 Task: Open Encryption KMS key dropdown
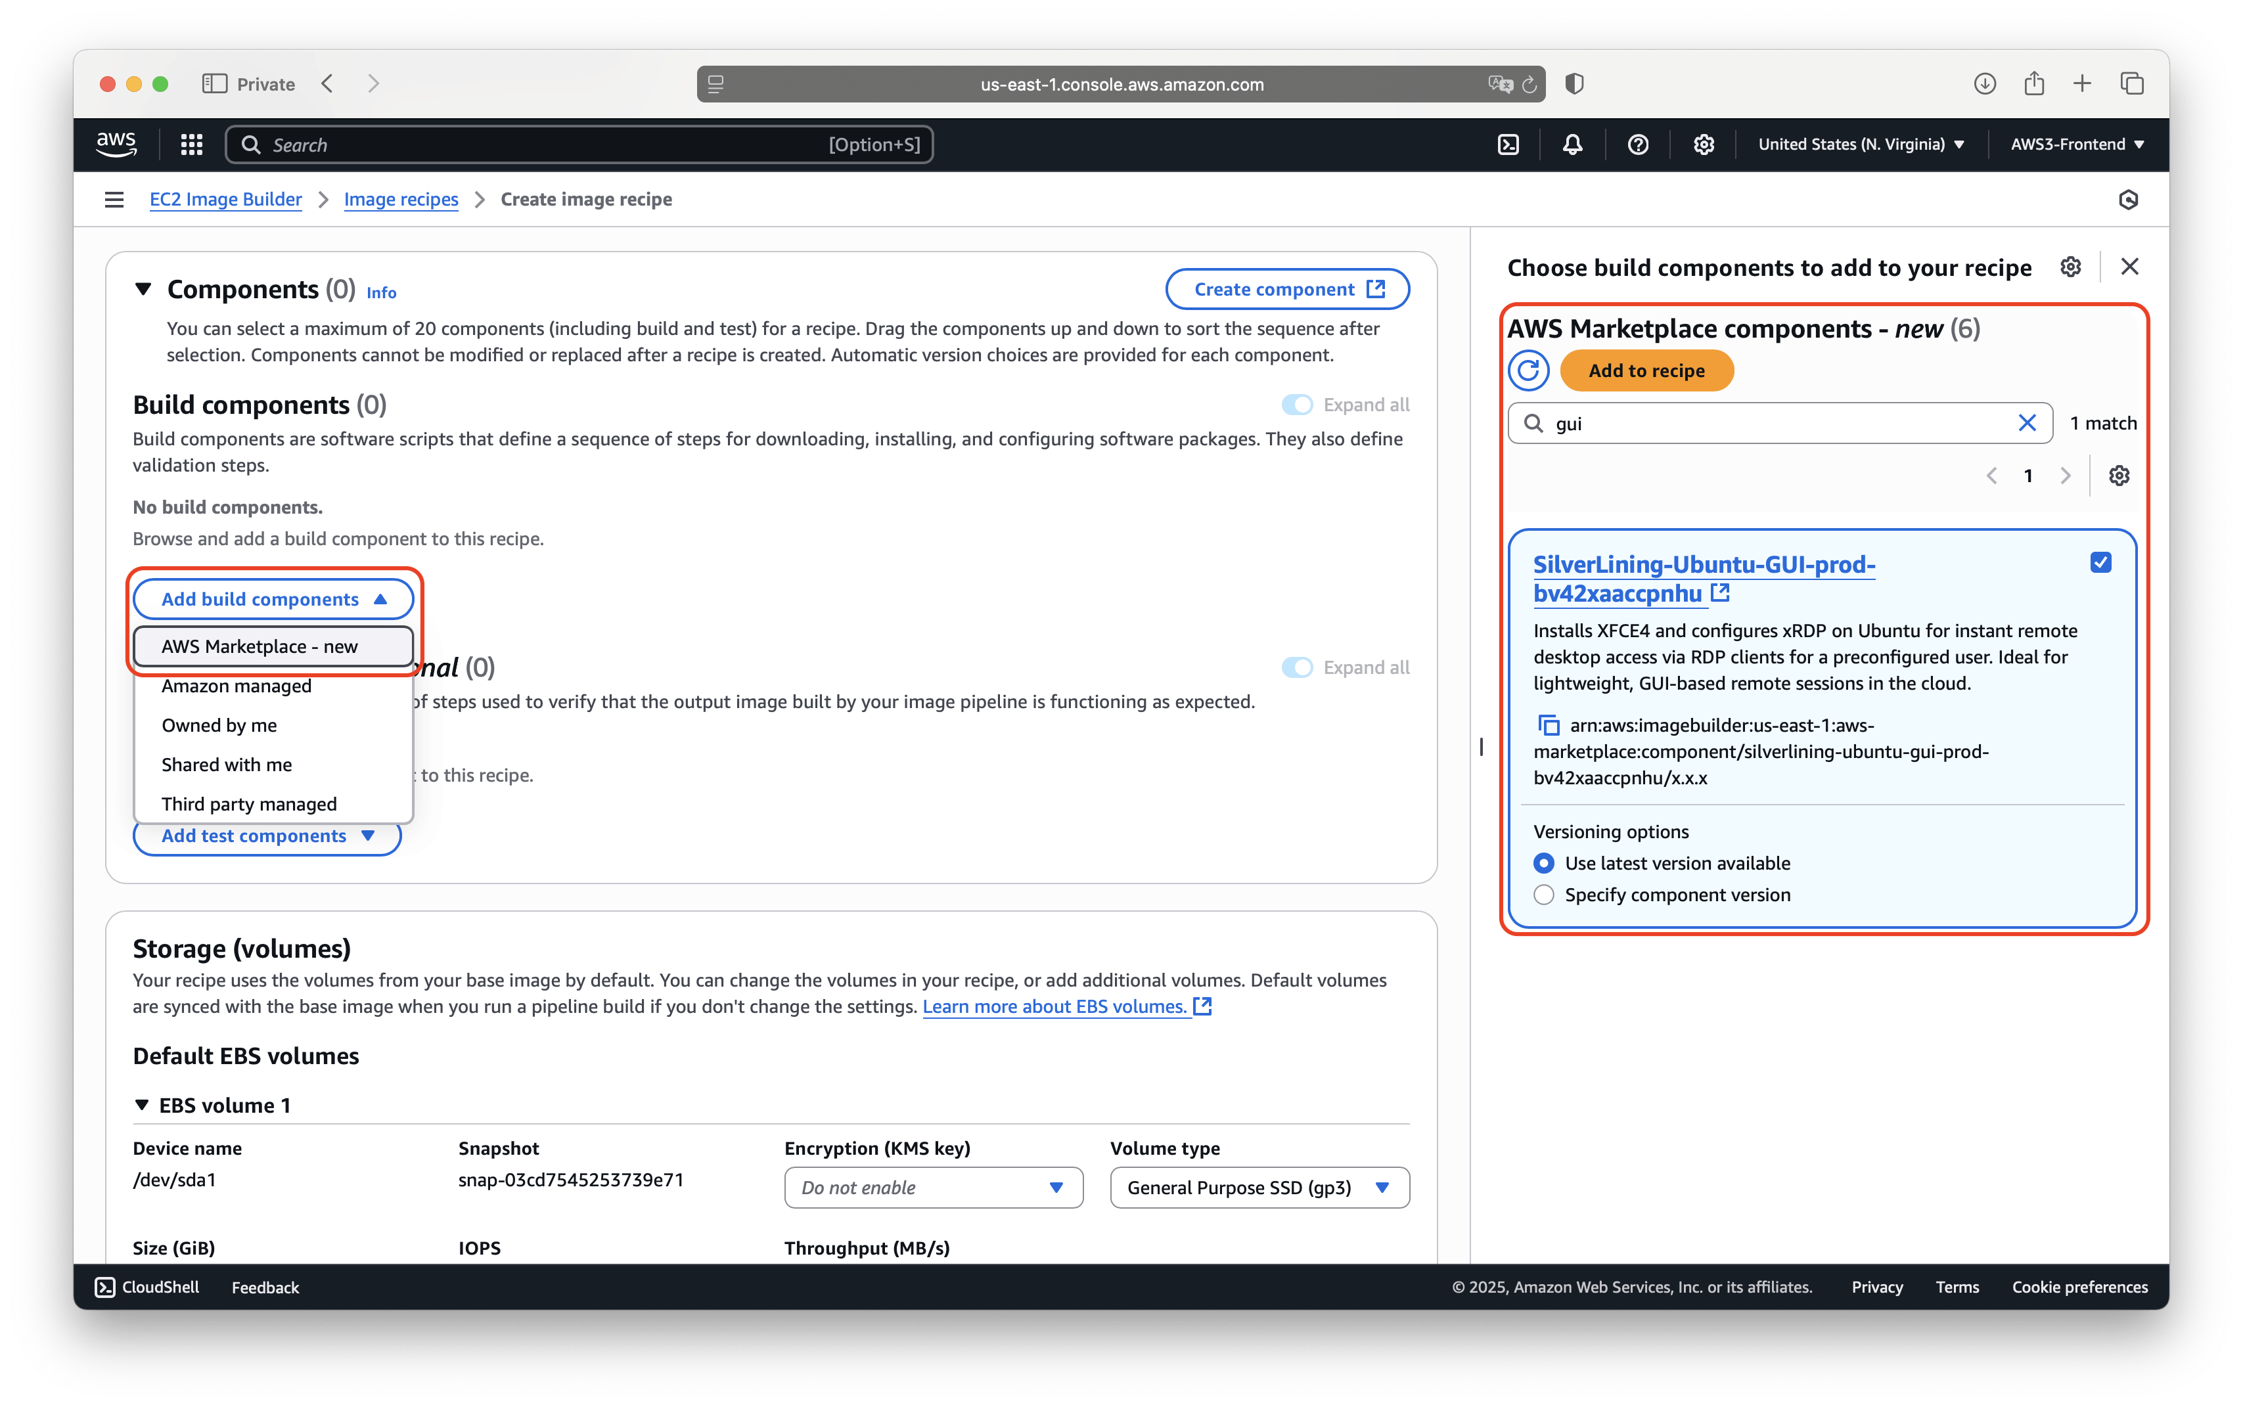point(932,1188)
